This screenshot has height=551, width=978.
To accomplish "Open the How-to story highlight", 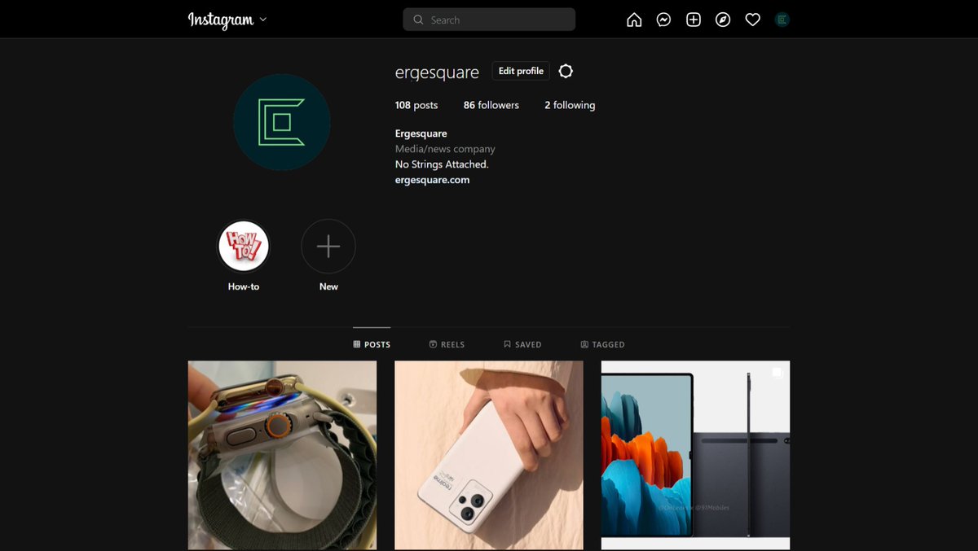I will click(x=244, y=246).
